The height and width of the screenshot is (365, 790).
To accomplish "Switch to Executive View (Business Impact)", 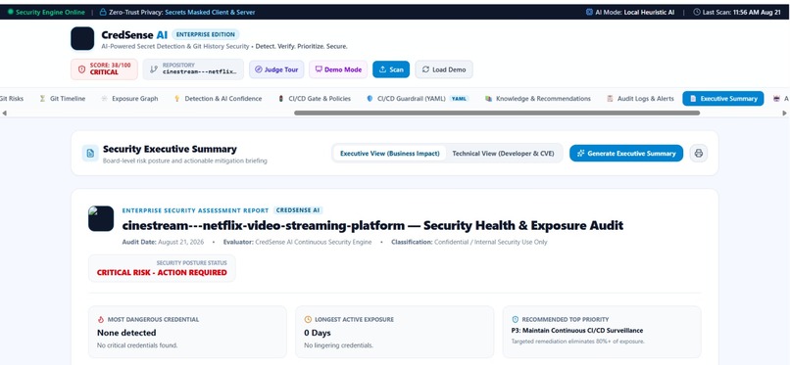I will (x=389, y=154).
